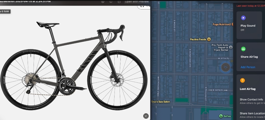The width and height of the screenshot is (265, 120).
Task: Click the S Paulina St street label
Action: 206,94
